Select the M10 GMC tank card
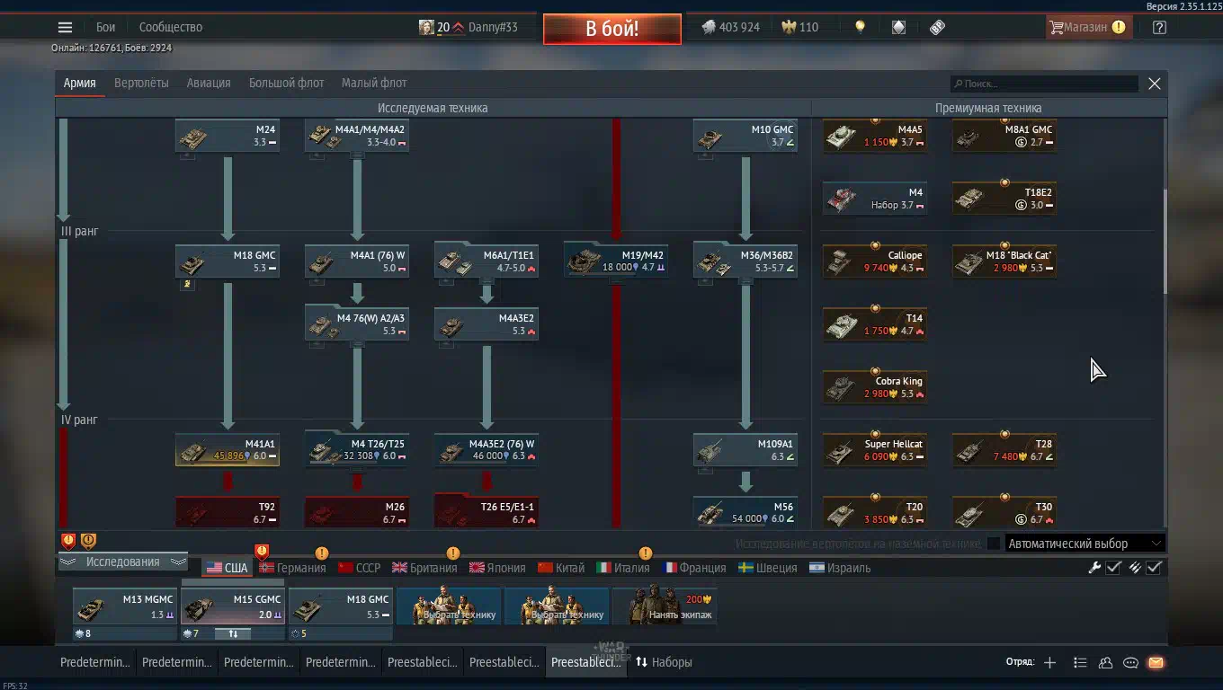This screenshot has width=1223, height=690. [745, 137]
